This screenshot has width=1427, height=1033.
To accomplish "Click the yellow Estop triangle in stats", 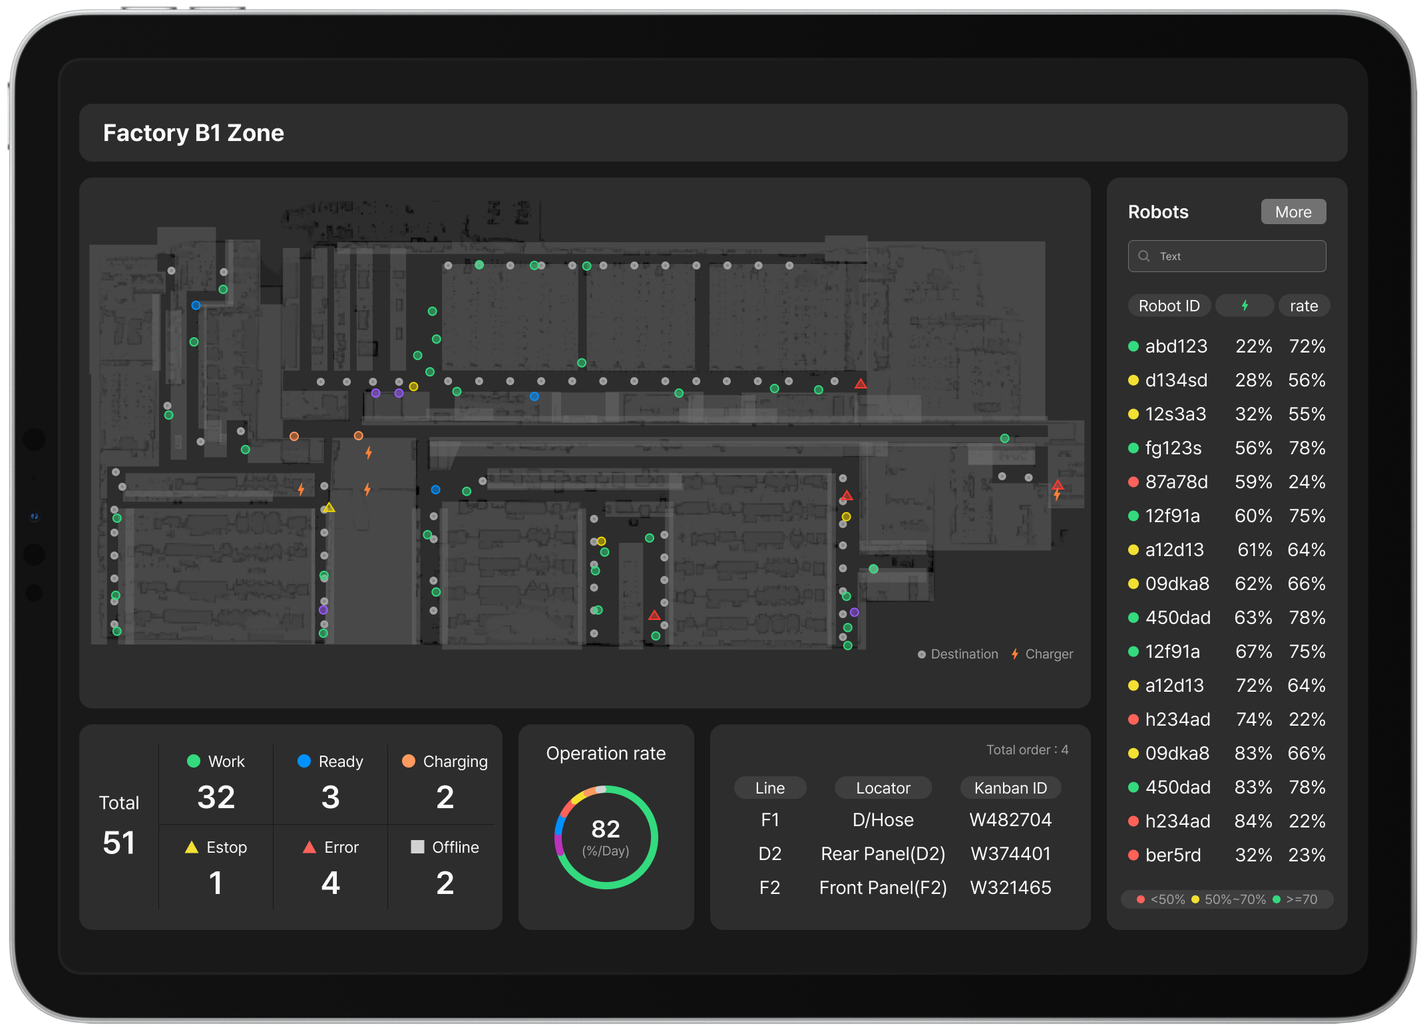I will pos(192,847).
